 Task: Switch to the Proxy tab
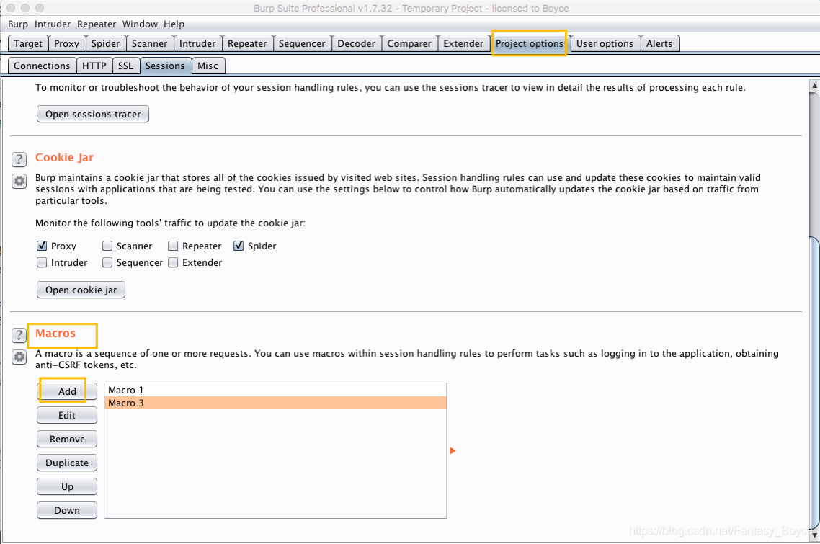66,43
